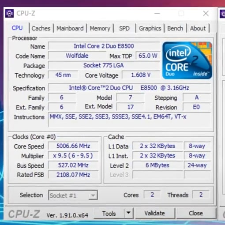
Task: Open the Bench tab
Action: pos(175,28)
